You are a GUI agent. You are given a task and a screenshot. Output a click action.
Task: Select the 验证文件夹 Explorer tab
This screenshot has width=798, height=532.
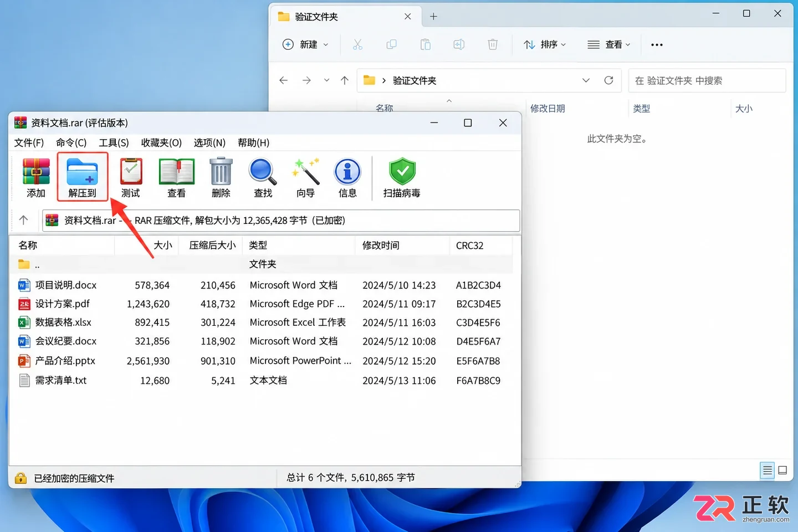345,17
